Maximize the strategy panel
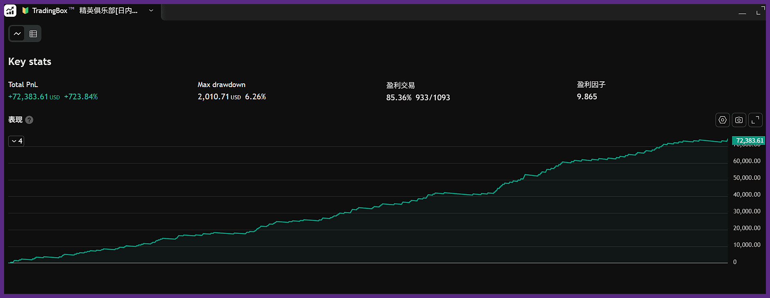The height and width of the screenshot is (298, 770). pos(760,11)
